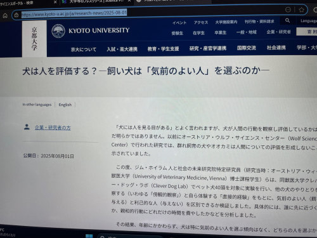Select the address bar URL field
Viewport: 317px width, 238px height.
click(148, 14)
